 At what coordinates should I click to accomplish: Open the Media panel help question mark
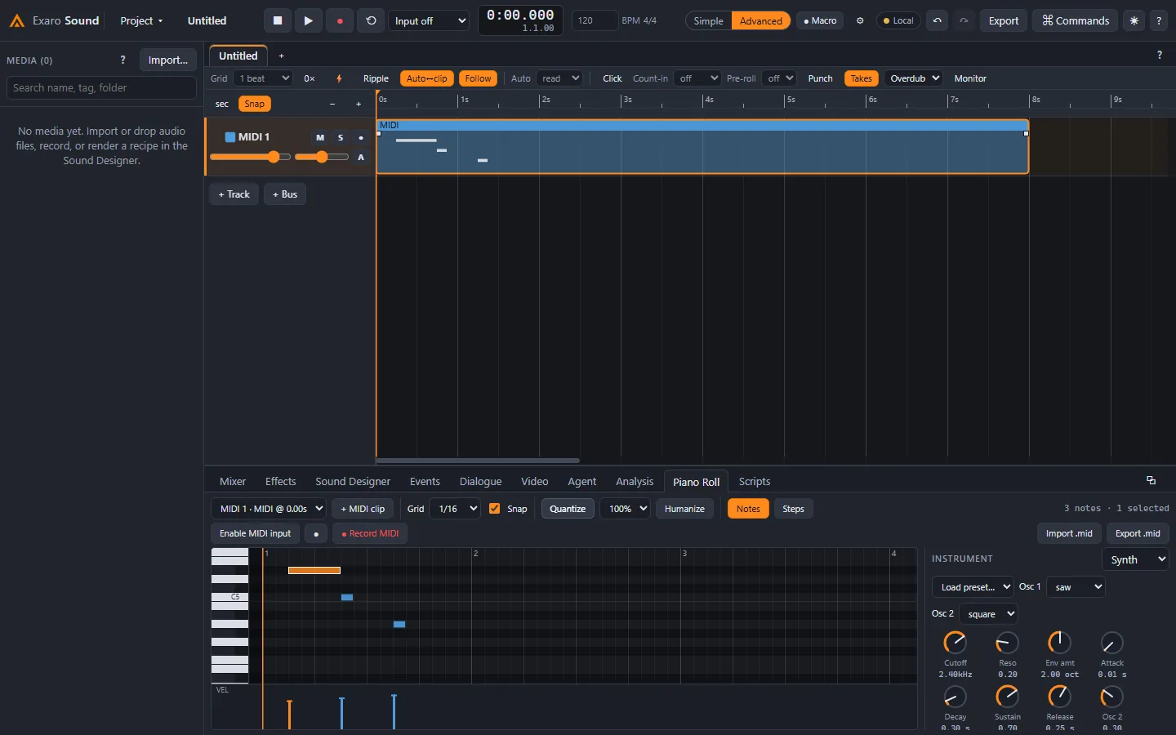tap(122, 60)
